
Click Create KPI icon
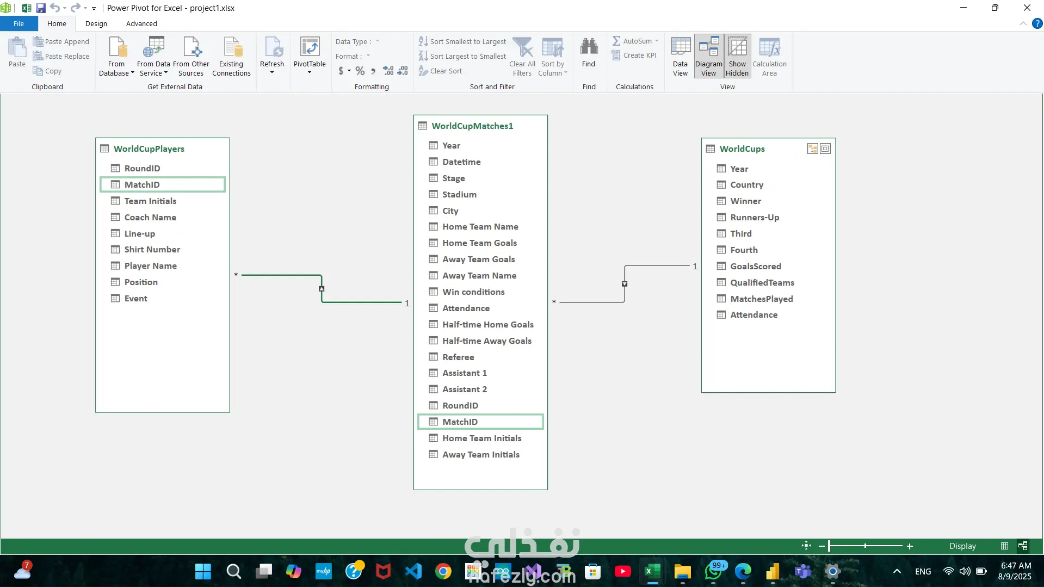(616, 55)
